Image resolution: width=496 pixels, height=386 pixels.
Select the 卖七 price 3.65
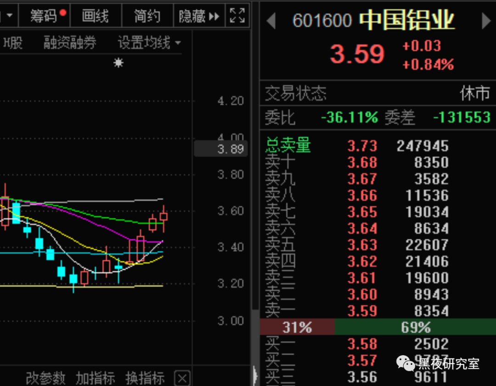coord(362,212)
